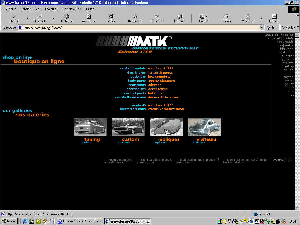Viewport: 300px width, 225px height.
Task: Open 'qui sommes-nous ?' link
Action: pyautogui.click(x=199, y=160)
